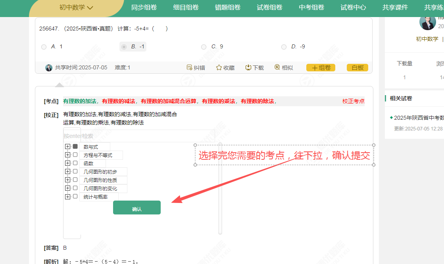Expand the 数与式 tree node
The width and height of the screenshot is (444, 264).
pyautogui.click(x=68, y=146)
